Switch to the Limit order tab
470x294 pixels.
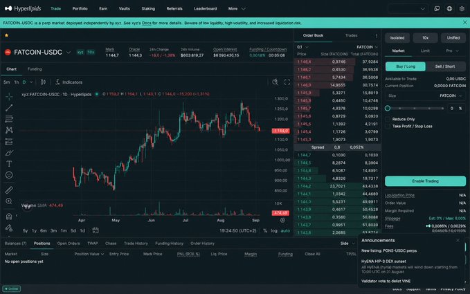coord(425,51)
